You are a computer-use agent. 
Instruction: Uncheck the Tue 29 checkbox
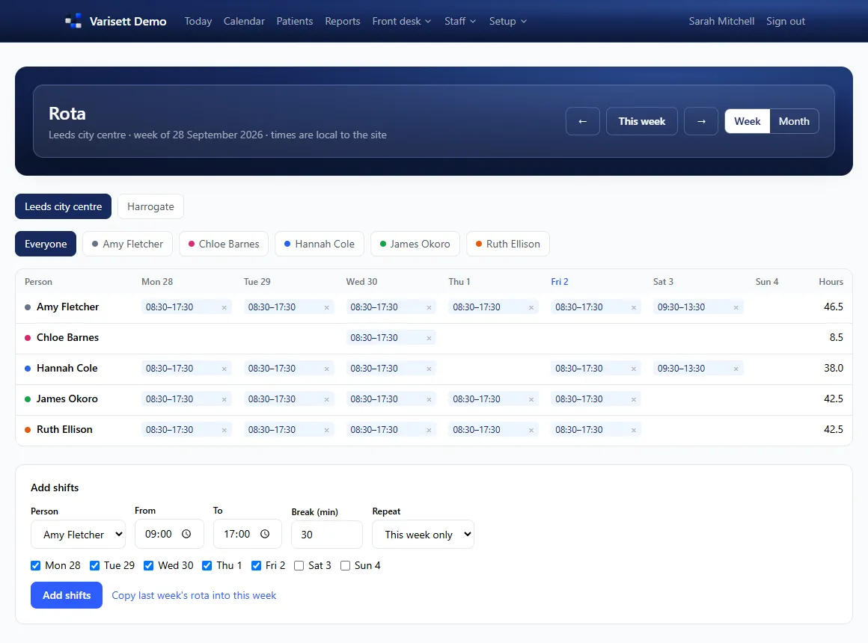pos(95,565)
